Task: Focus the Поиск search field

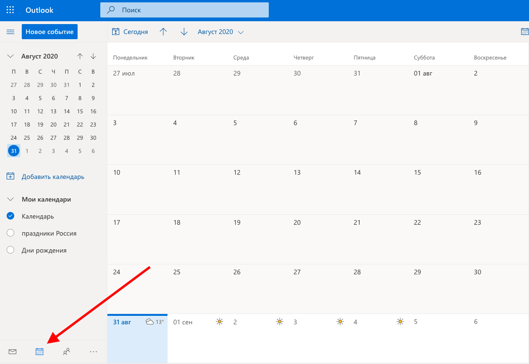Action: (185, 10)
